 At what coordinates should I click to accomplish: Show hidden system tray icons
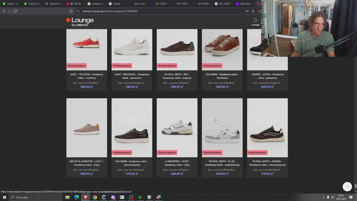pyautogui.click(x=324, y=197)
